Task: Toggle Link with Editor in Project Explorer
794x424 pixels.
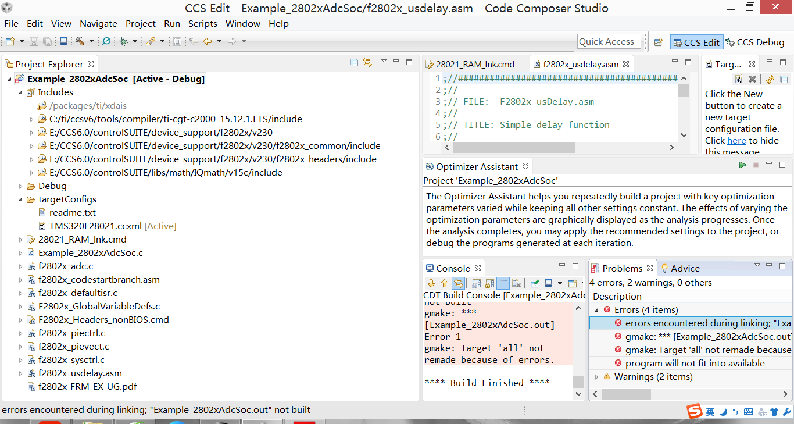Action: point(367,63)
